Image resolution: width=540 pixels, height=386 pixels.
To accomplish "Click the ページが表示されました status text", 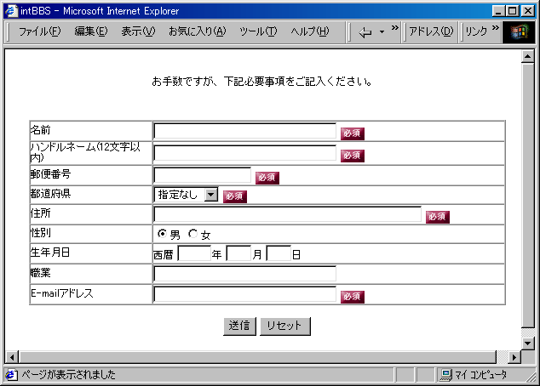I will coord(68,375).
